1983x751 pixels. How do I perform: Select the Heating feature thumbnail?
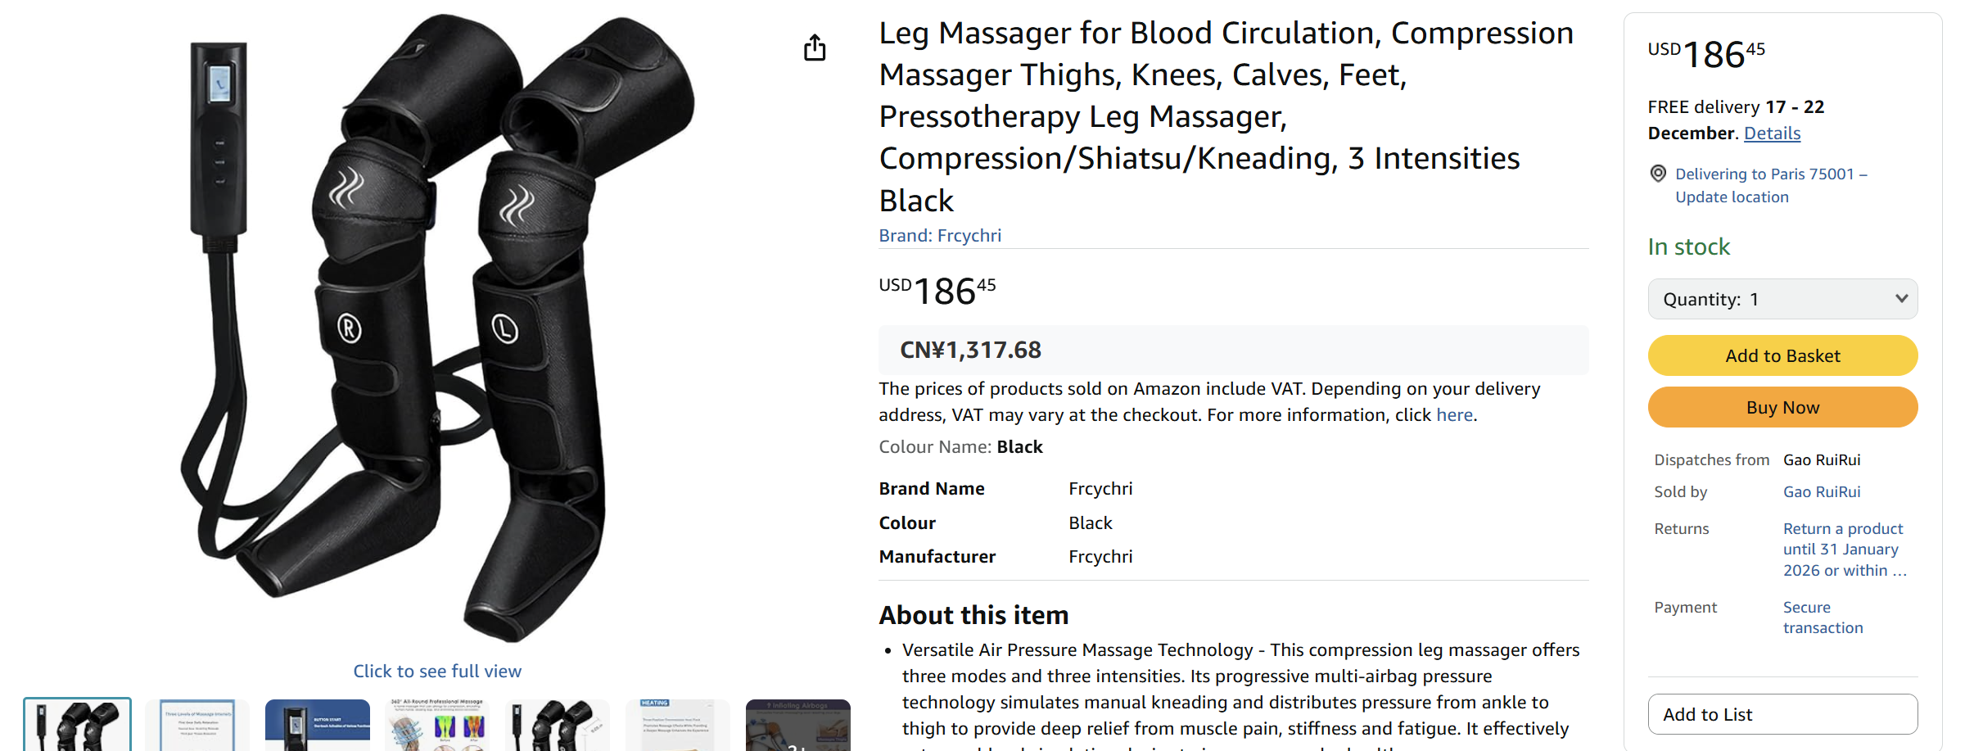pos(677,725)
